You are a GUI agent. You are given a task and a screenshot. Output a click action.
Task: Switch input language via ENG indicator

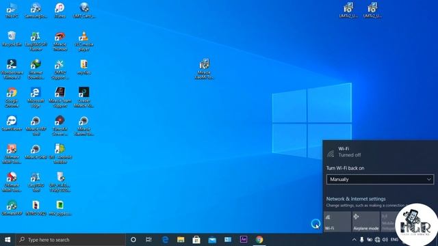coord(394,240)
